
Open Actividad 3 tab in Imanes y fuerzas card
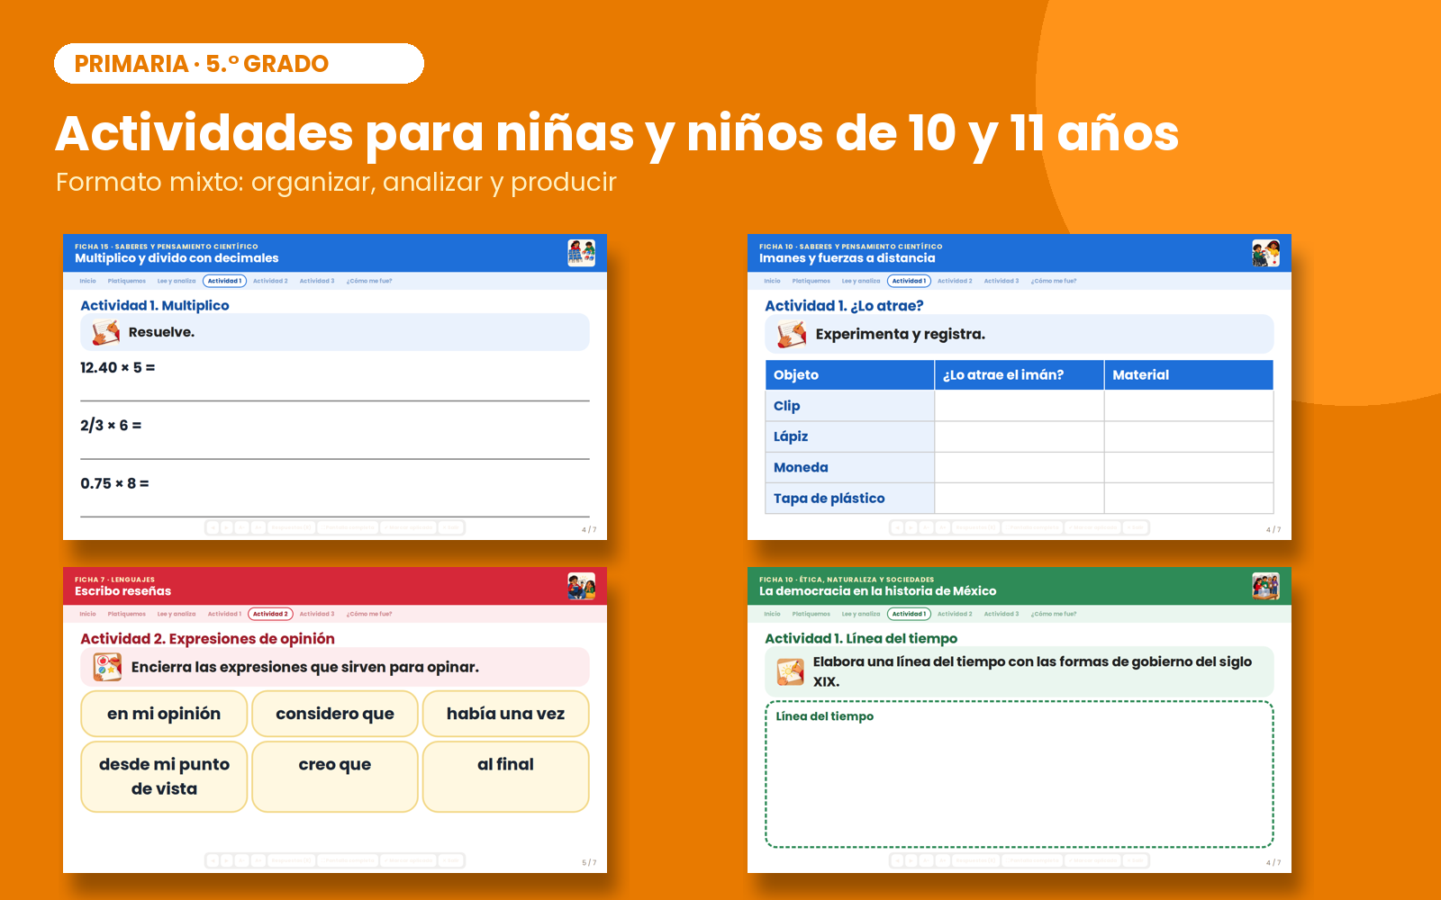[x=1001, y=281]
